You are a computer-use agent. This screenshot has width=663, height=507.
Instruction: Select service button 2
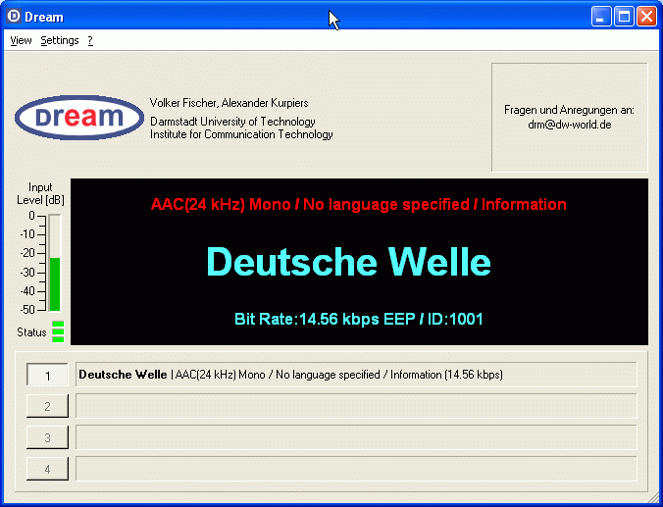47,406
